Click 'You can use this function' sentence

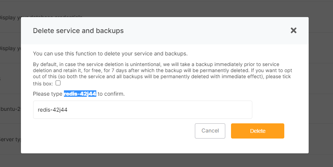point(110,54)
